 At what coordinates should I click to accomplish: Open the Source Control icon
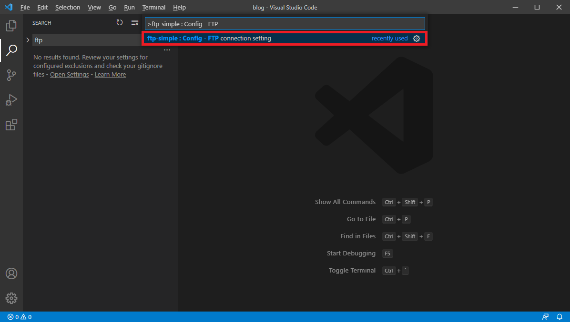pyautogui.click(x=11, y=75)
